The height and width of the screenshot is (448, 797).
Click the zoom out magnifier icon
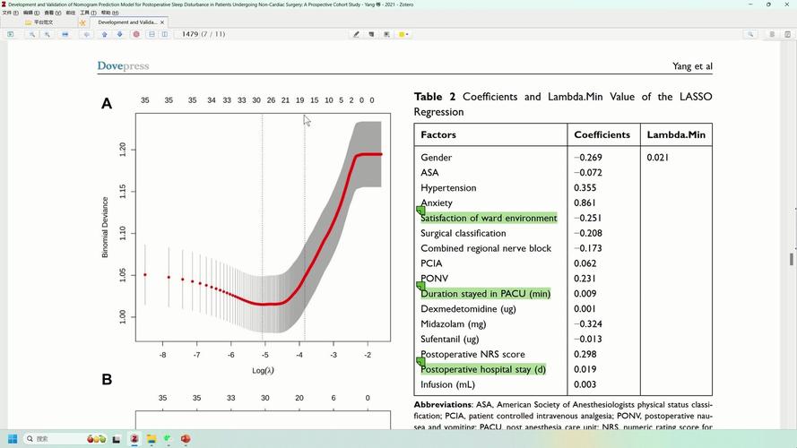tap(32, 35)
